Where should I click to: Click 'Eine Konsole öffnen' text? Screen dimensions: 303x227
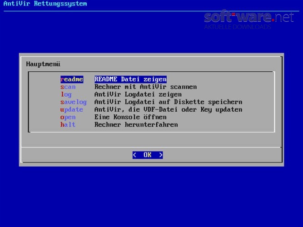tap(130, 117)
